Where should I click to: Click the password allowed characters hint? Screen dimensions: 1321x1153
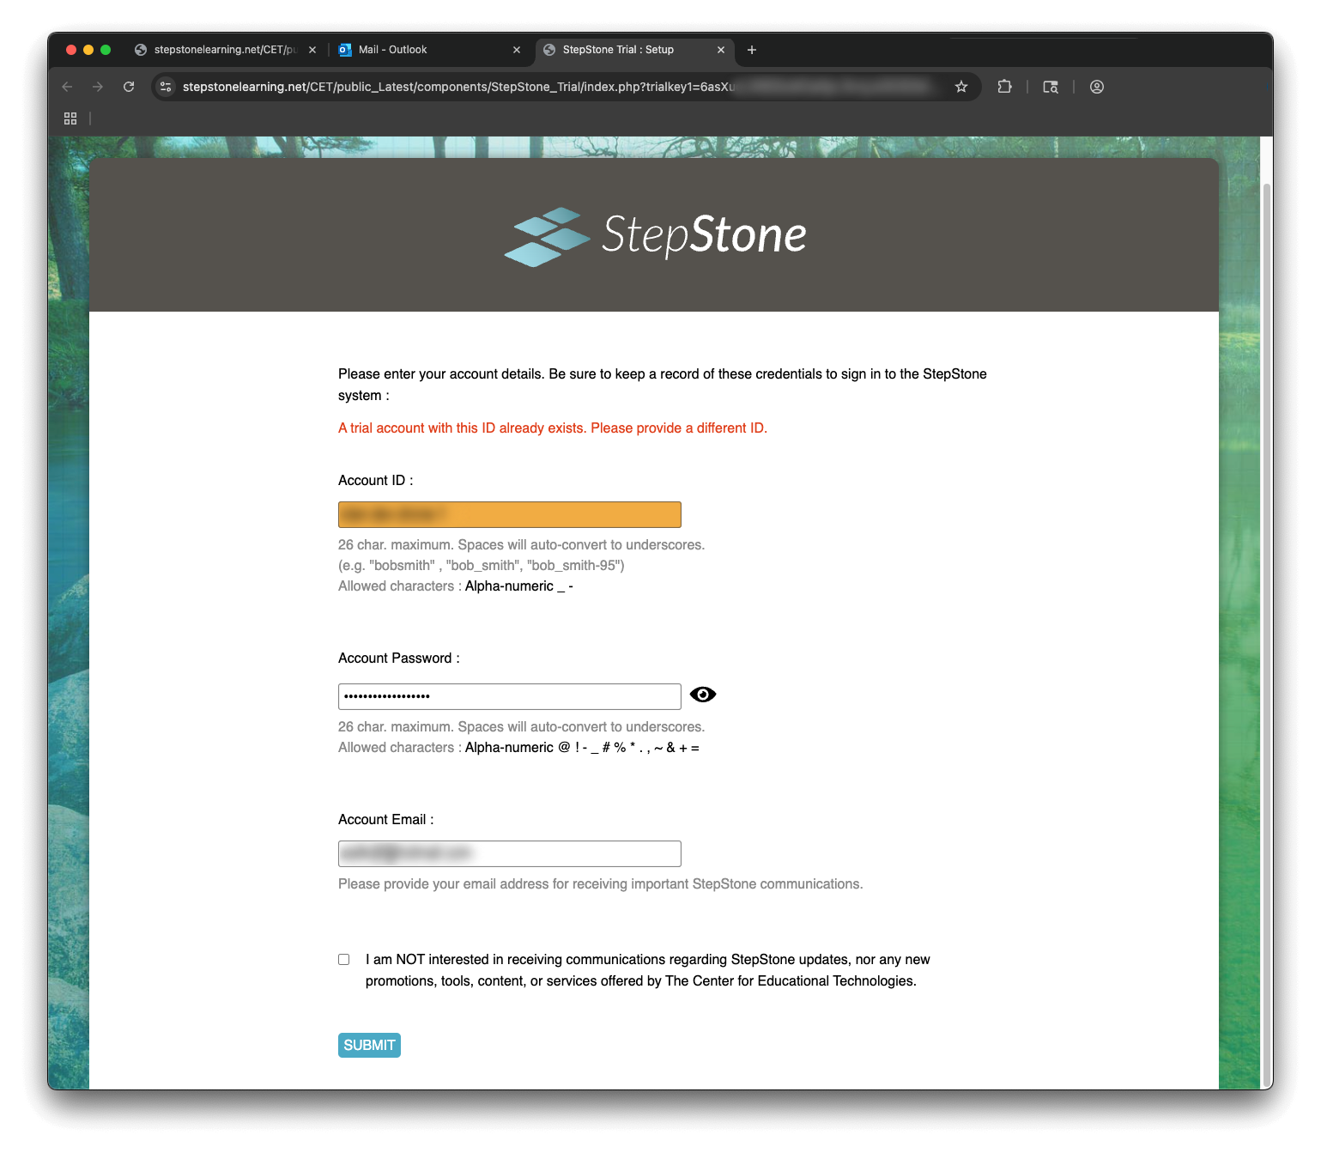(x=518, y=747)
